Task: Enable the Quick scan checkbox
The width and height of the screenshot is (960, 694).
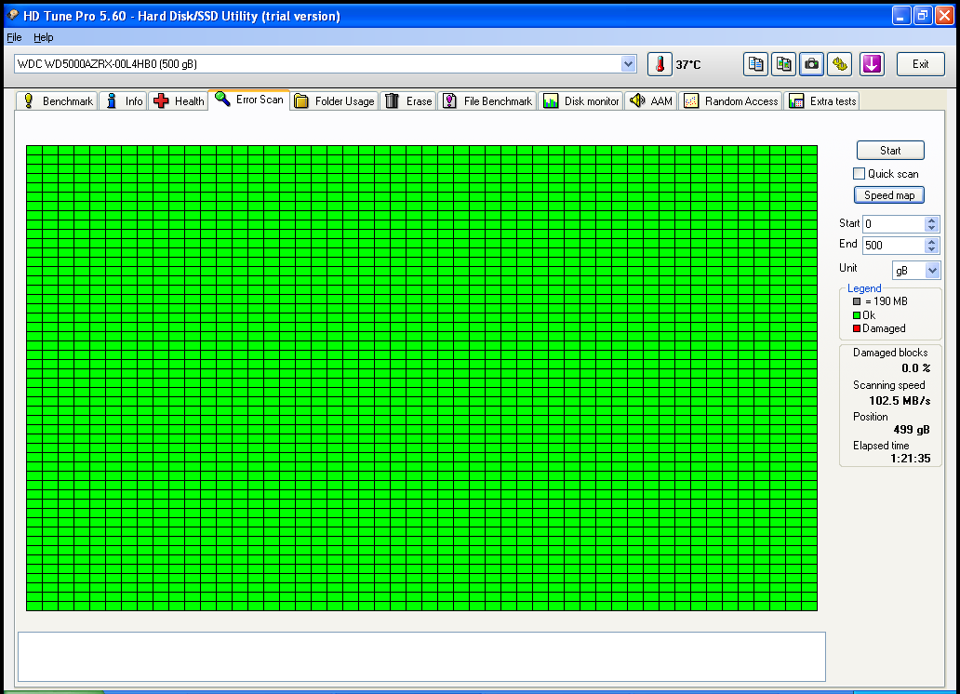Action: tap(859, 174)
